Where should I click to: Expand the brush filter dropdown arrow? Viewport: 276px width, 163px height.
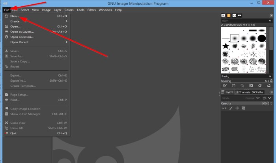point(270,21)
